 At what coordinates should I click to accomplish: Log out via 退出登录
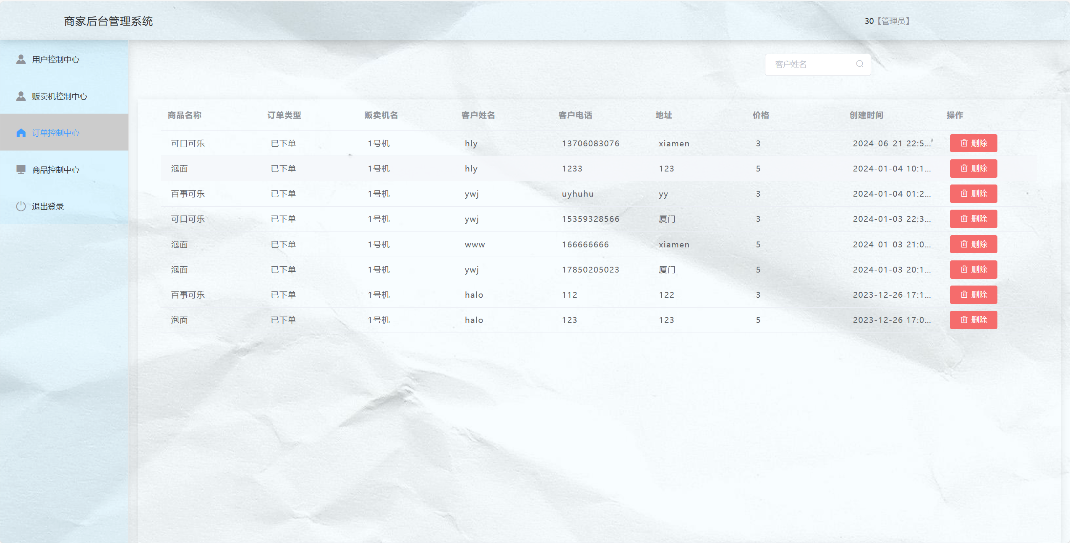pyautogui.click(x=48, y=206)
